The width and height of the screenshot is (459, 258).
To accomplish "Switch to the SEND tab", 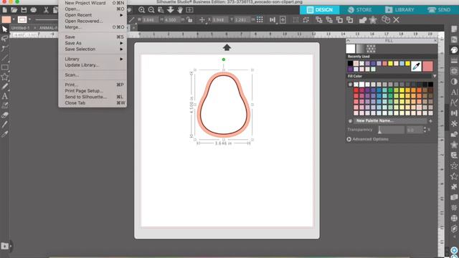I will (x=439, y=10).
